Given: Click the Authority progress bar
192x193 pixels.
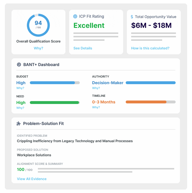Looking at the screenshot, I should 150,83.
